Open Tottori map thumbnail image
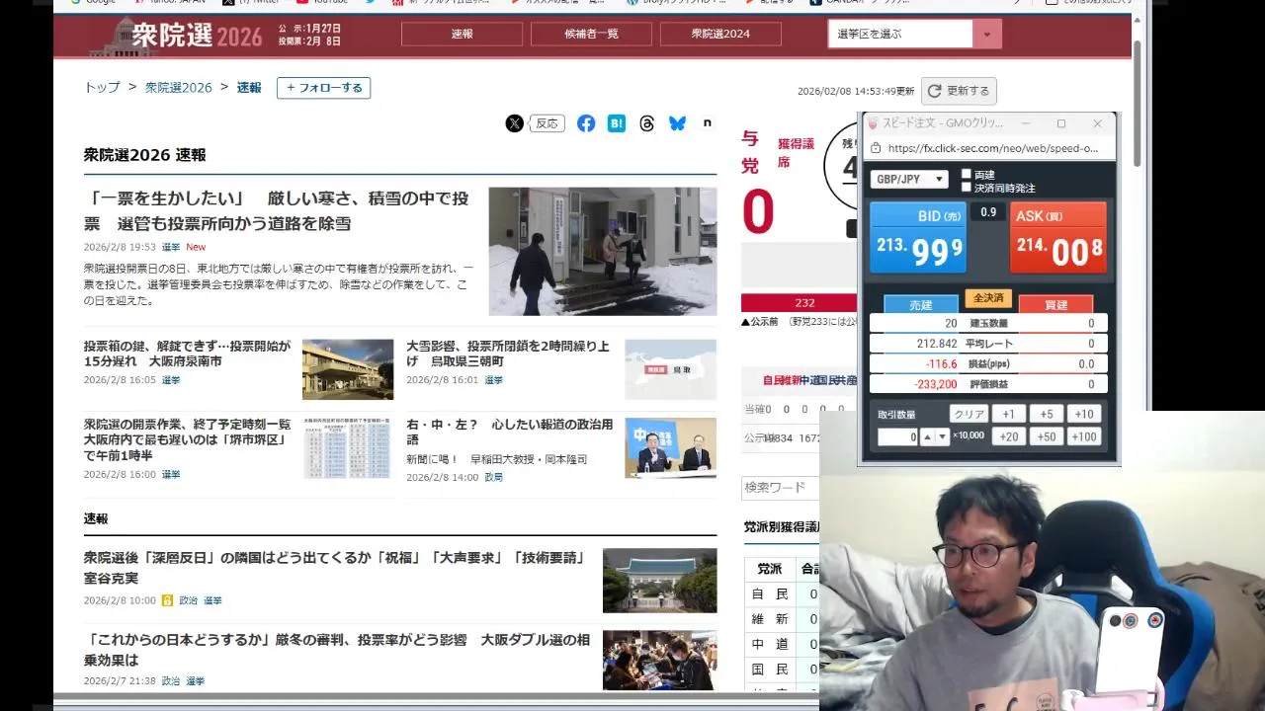 click(670, 369)
